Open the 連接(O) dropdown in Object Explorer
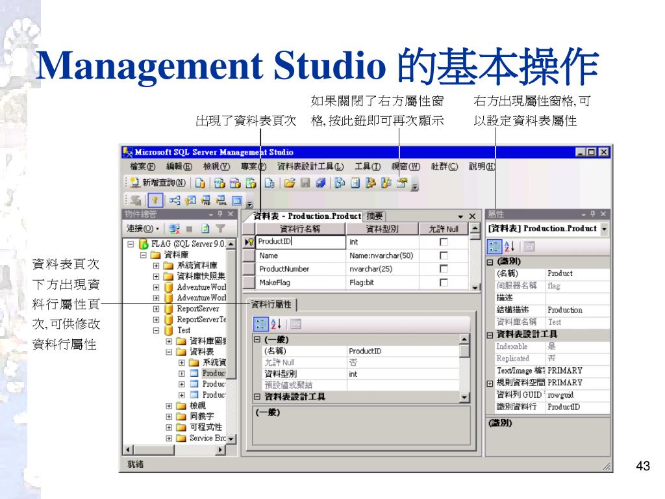This screenshot has height=499, width=665. tap(142, 229)
